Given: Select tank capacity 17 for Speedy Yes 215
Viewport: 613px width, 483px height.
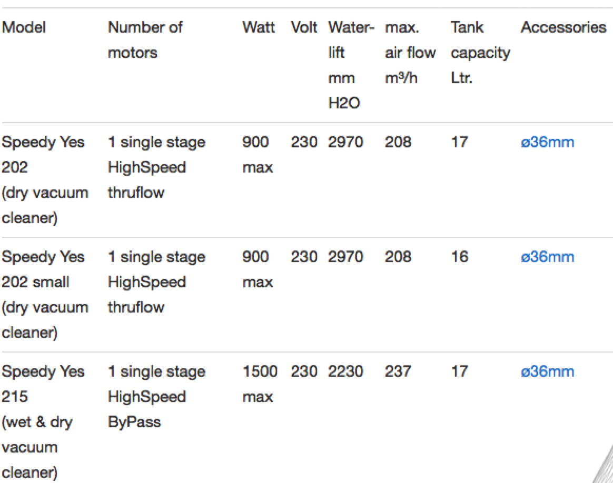Looking at the screenshot, I should 459,371.
